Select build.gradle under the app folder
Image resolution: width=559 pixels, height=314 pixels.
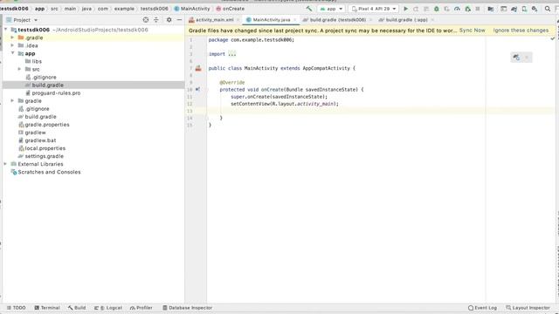pyautogui.click(x=47, y=85)
